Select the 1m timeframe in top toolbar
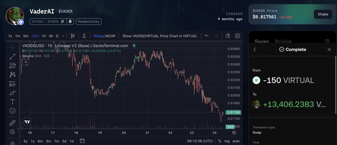The height and width of the screenshot is (145, 337). [x=18, y=36]
